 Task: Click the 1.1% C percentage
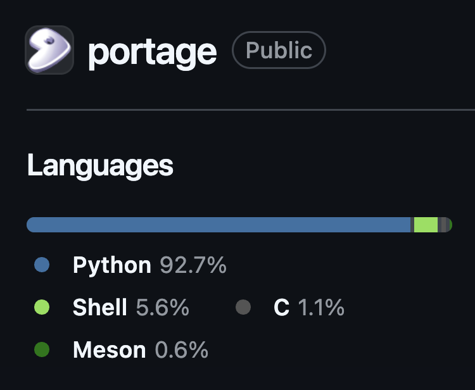[x=321, y=308]
